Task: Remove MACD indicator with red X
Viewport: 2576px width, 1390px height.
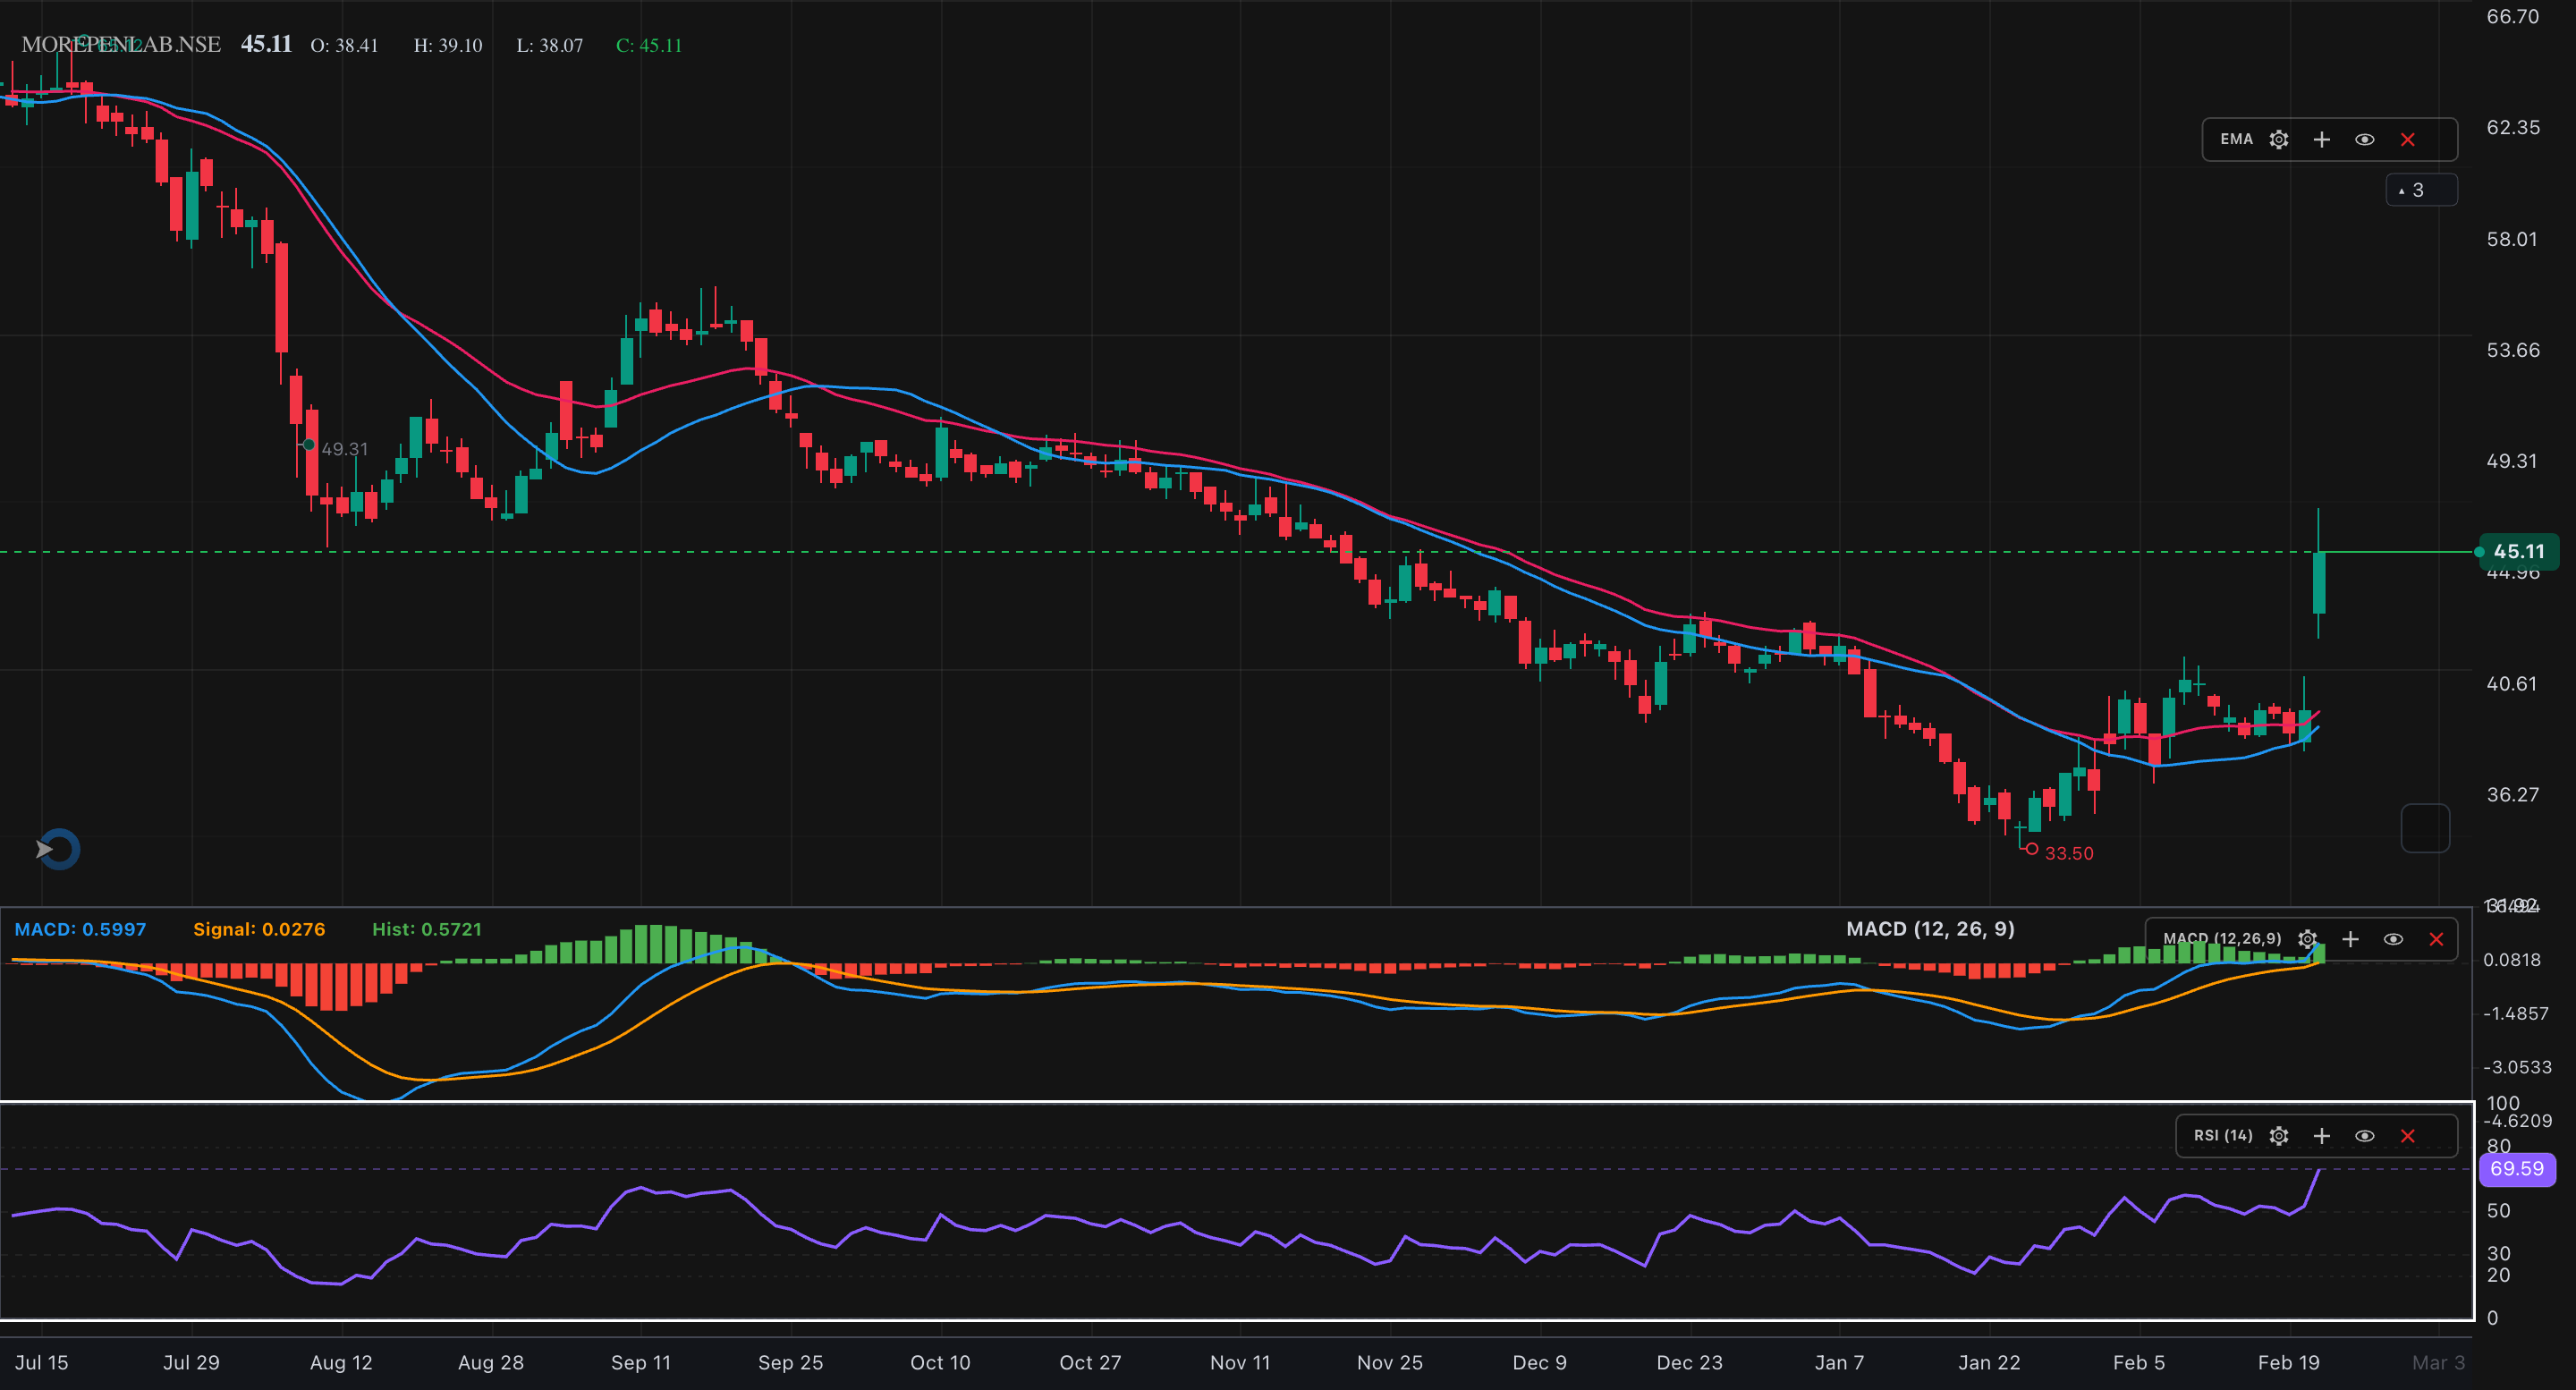Action: pos(2436,939)
